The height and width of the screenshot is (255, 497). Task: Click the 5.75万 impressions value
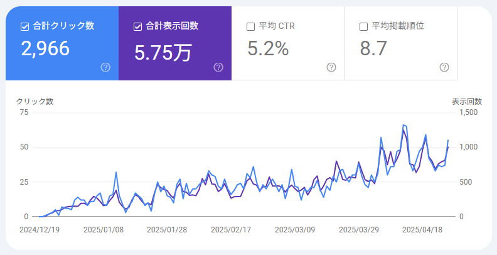[163, 52]
